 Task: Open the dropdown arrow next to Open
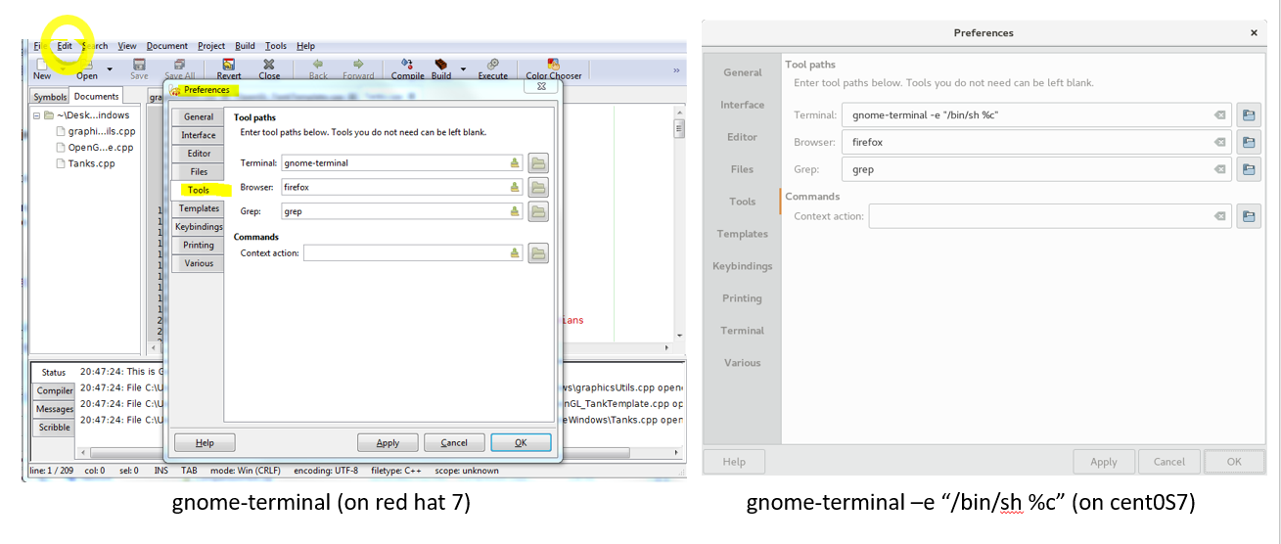tap(110, 69)
